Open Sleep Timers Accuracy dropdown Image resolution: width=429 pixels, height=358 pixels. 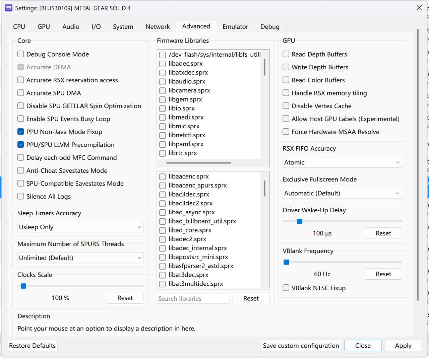80,227
